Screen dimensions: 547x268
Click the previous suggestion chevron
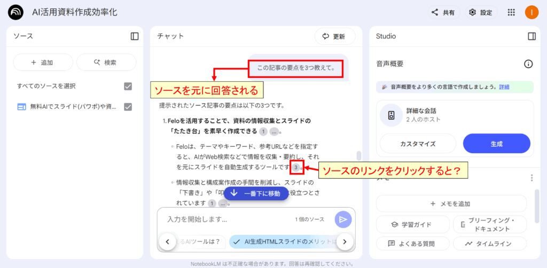(168, 241)
